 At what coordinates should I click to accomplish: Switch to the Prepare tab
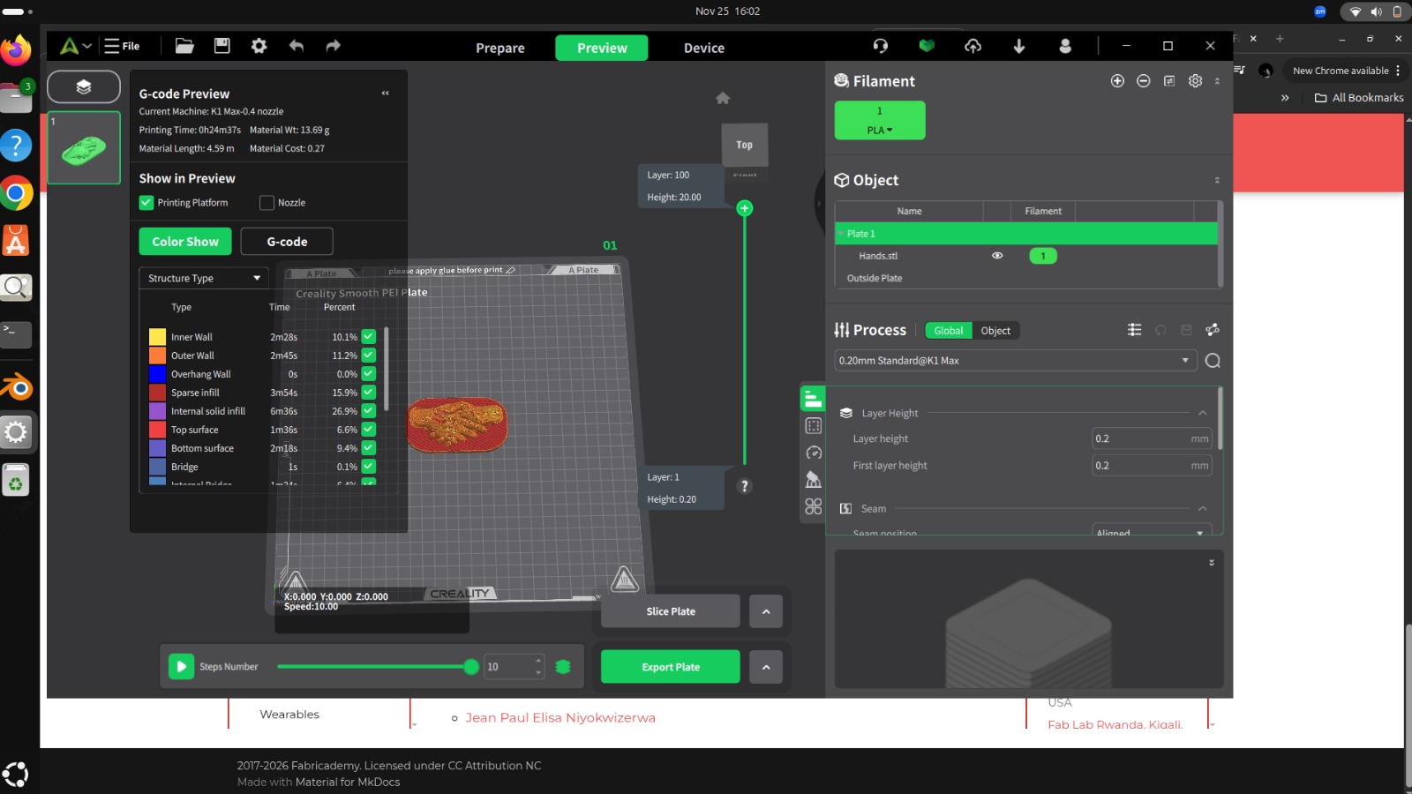point(500,48)
